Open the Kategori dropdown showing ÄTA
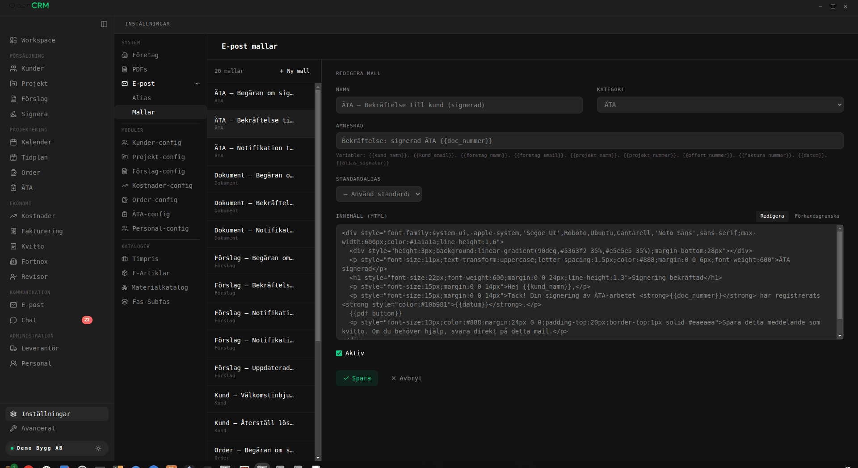The width and height of the screenshot is (858, 468). (720, 105)
